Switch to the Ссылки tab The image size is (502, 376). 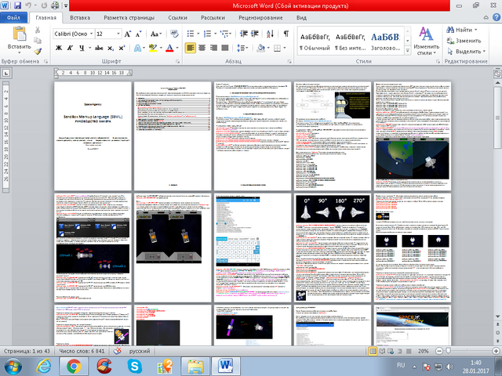tap(178, 17)
